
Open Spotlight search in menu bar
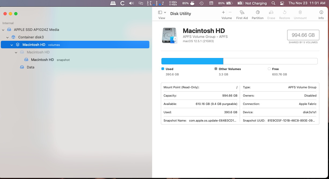pos(273,3)
